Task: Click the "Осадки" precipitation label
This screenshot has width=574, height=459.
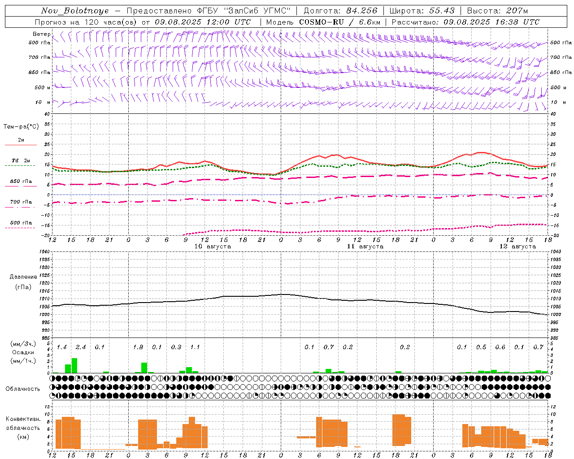Action: [x=23, y=352]
